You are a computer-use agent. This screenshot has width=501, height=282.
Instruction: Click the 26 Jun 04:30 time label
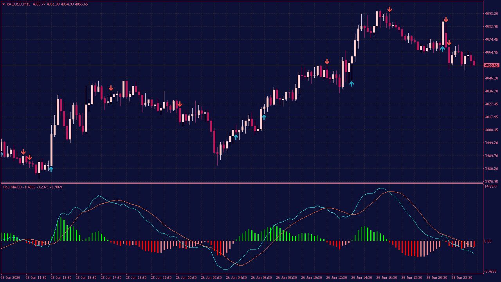pyautogui.click(x=236, y=278)
